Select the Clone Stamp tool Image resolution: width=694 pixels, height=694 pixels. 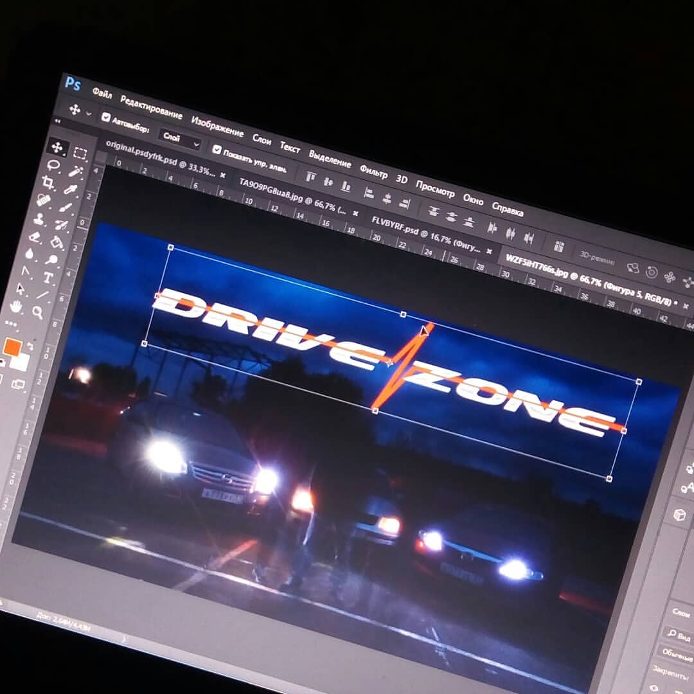[x=39, y=218]
